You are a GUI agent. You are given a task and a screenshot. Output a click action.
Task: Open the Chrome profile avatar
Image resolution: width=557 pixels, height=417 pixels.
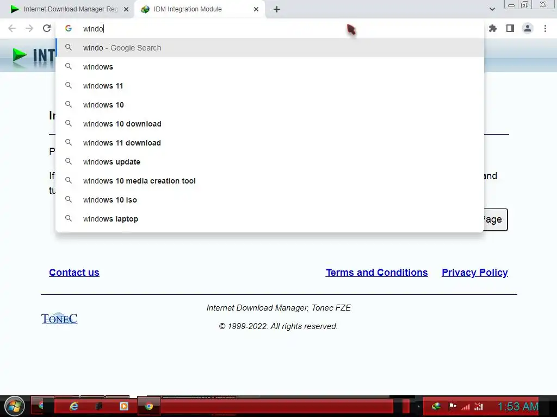(528, 28)
